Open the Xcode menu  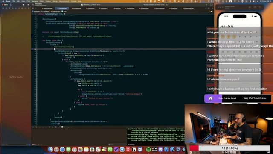pos(8,1)
